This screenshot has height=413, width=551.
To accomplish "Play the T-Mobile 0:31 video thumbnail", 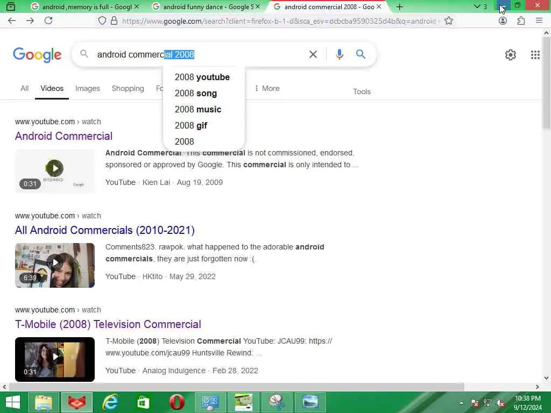I will click(x=55, y=359).
